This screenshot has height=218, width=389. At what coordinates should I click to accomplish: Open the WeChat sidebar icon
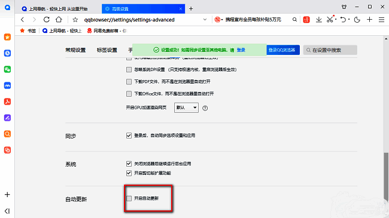pyautogui.click(x=7, y=69)
